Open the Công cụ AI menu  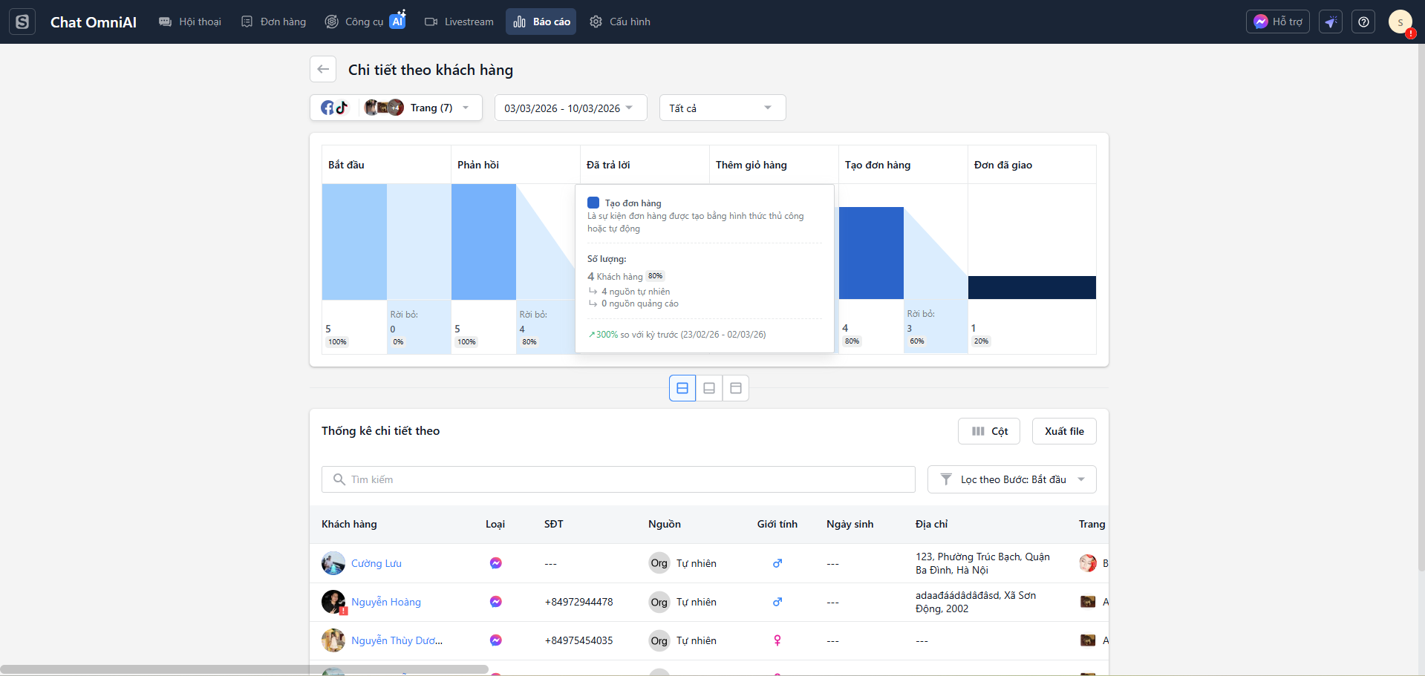point(365,22)
